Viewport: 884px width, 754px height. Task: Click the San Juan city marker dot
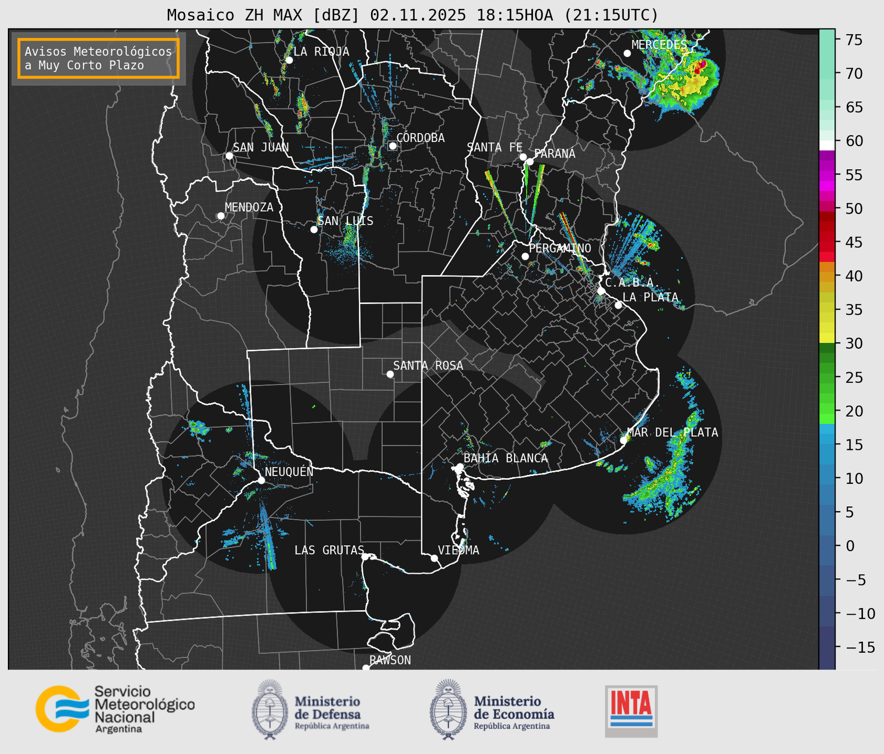(229, 156)
